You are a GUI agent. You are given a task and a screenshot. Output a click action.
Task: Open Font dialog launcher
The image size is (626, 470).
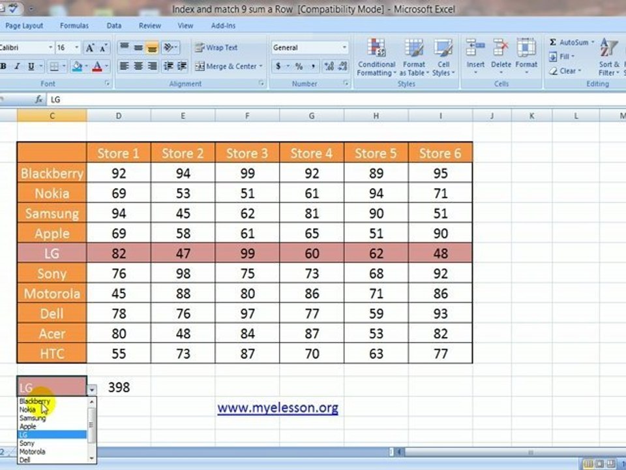point(107,83)
